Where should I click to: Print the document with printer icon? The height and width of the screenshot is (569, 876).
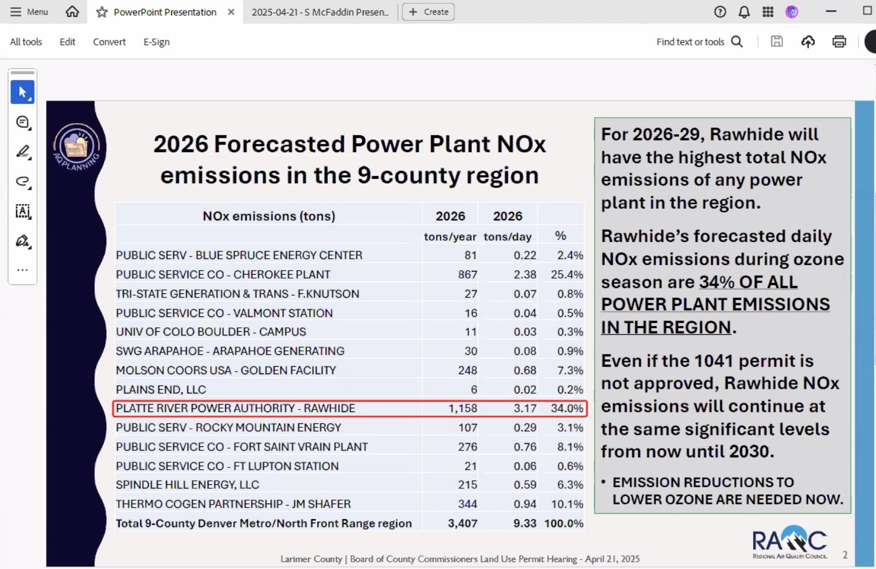click(839, 42)
